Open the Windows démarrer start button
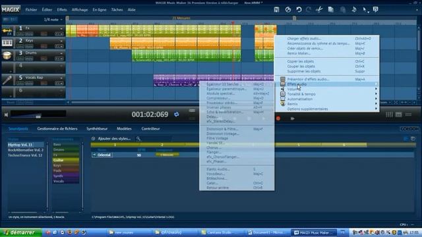 click(x=20, y=232)
